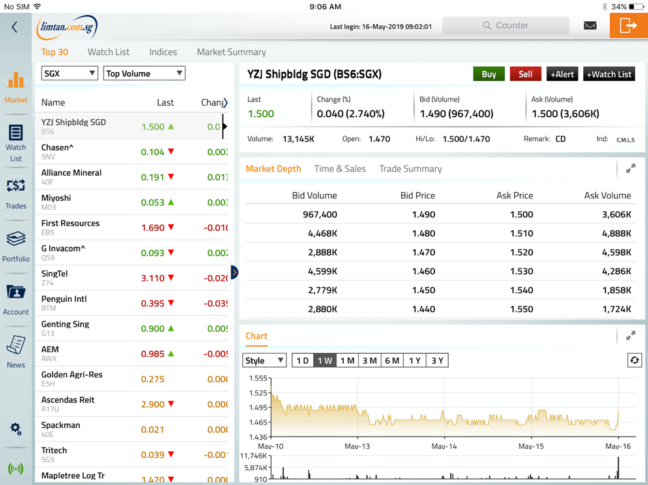Set chart range to 1 D
Viewport: 648px width, 485px height.
(302, 360)
